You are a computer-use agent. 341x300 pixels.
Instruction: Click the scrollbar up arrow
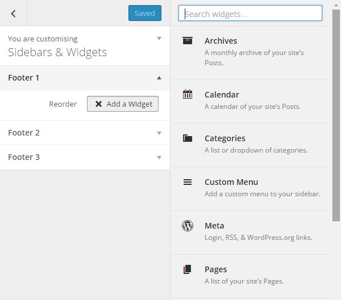tap(336, 5)
